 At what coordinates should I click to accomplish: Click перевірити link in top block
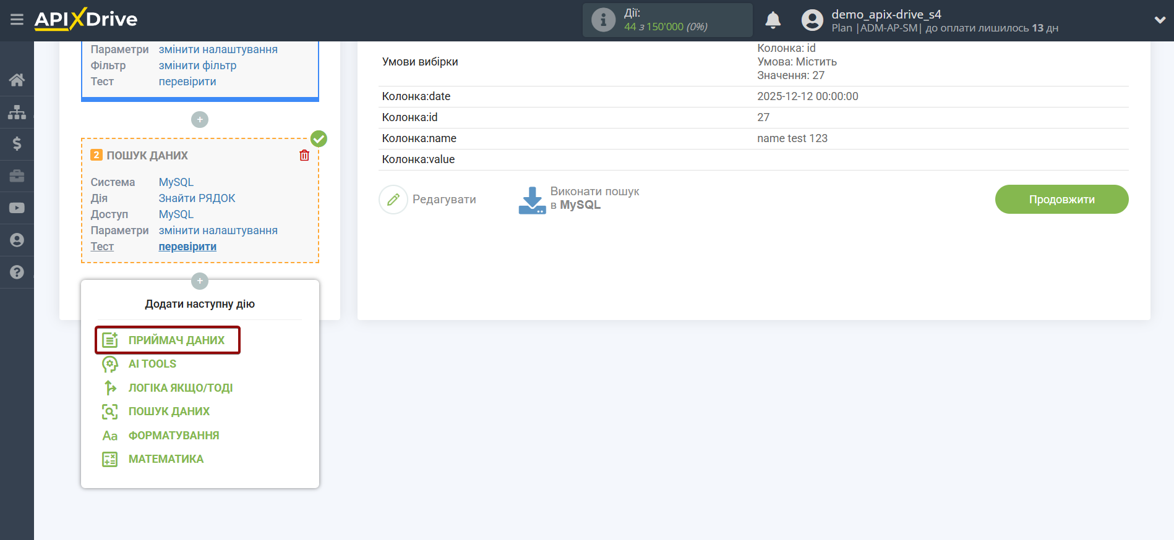coord(187,82)
